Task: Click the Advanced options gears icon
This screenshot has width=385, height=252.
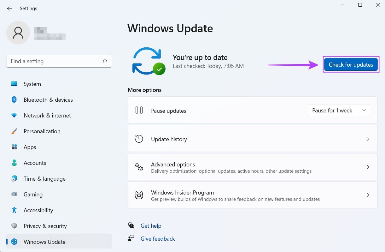Action: [x=139, y=167]
